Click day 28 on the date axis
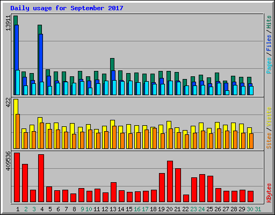The image size is (275, 215). 234,209
